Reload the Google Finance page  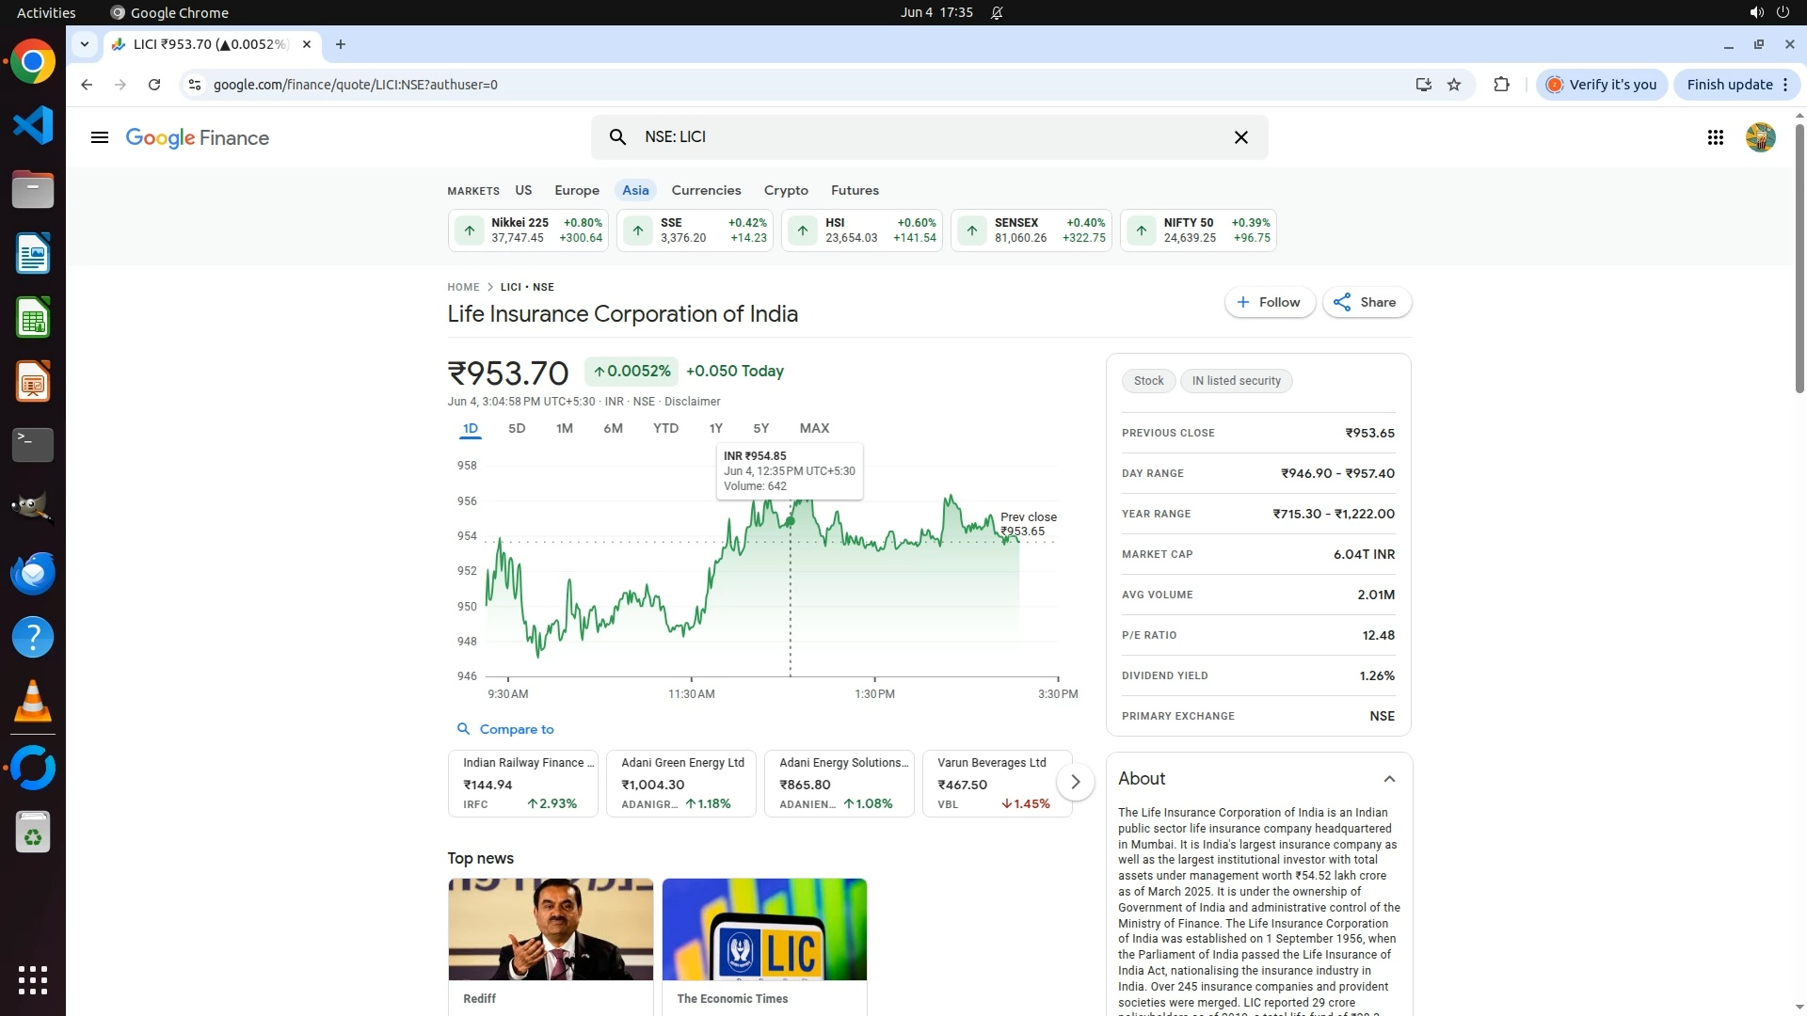click(x=154, y=85)
